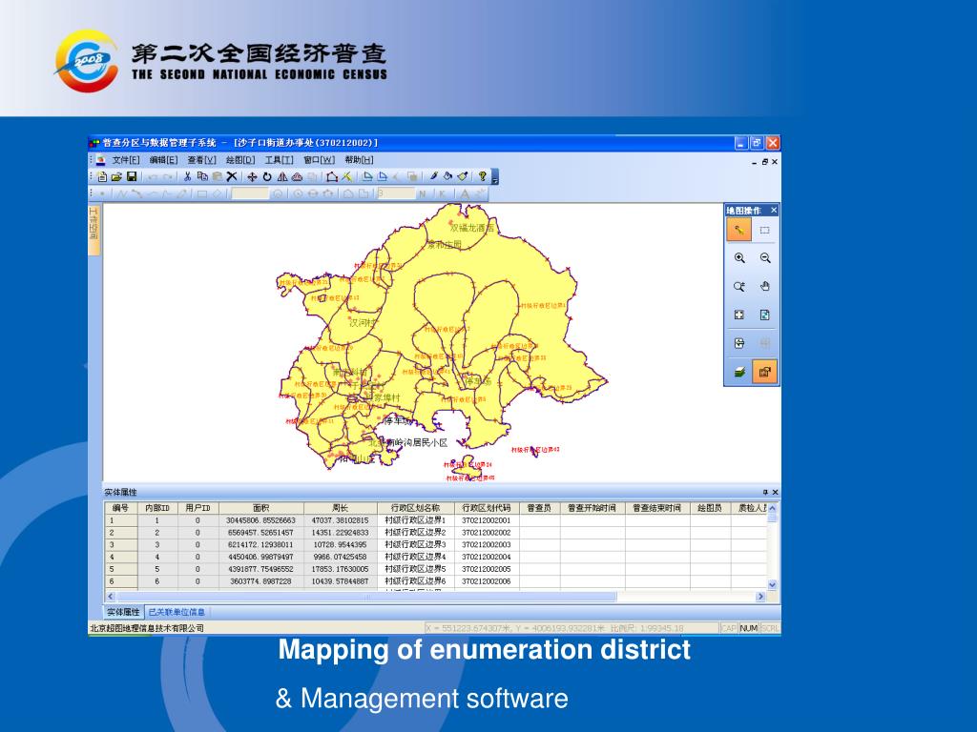Viewport: 977px width, 732px height.
Task: Click the map label 双福龙酒店
Action: [x=472, y=228]
